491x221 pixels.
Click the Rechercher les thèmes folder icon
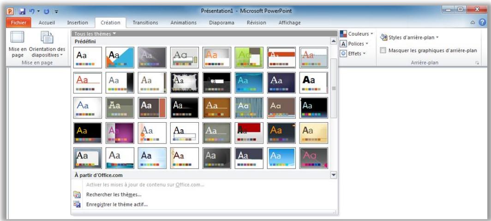(x=77, y=194)
